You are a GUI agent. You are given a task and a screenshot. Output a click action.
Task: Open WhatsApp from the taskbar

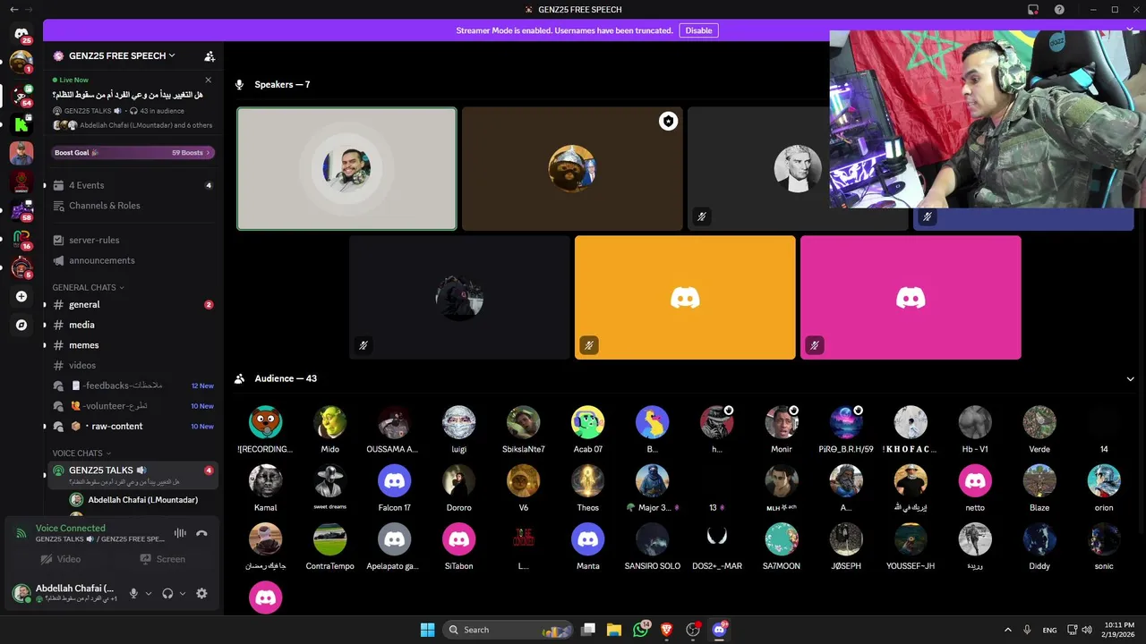click(640, 630)
